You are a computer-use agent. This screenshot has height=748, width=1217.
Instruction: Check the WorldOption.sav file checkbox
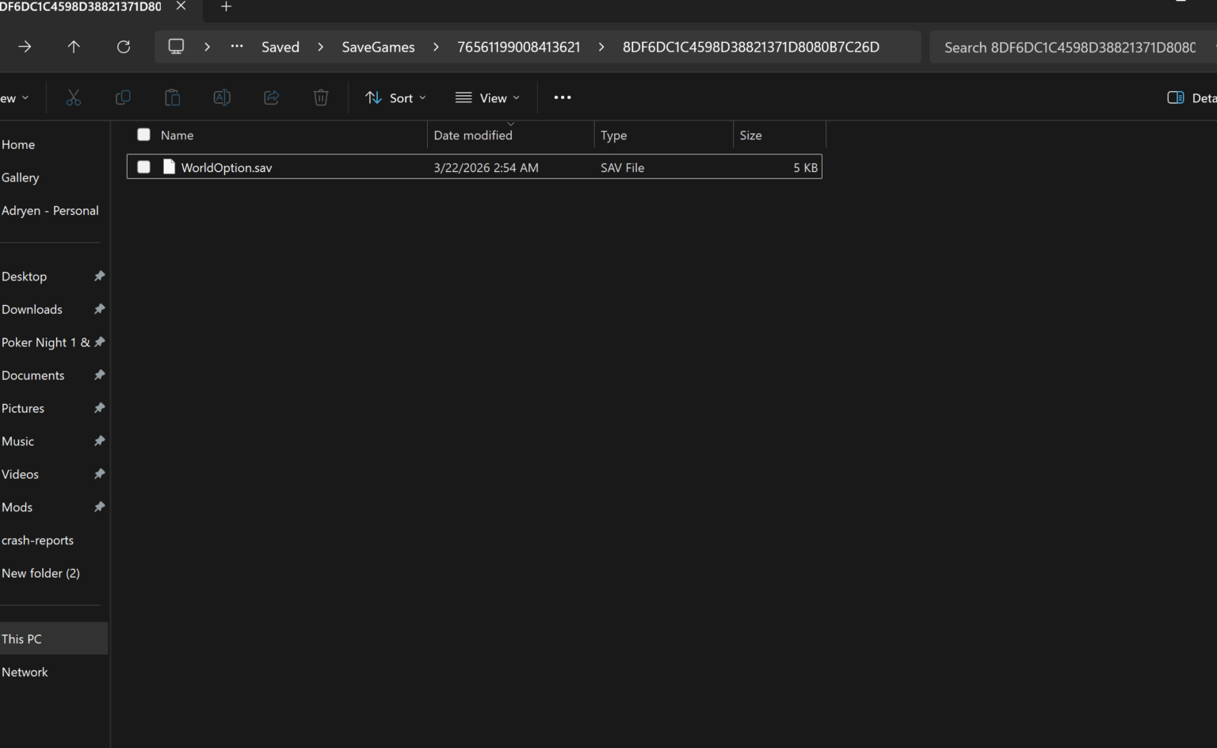click(143, 167)
